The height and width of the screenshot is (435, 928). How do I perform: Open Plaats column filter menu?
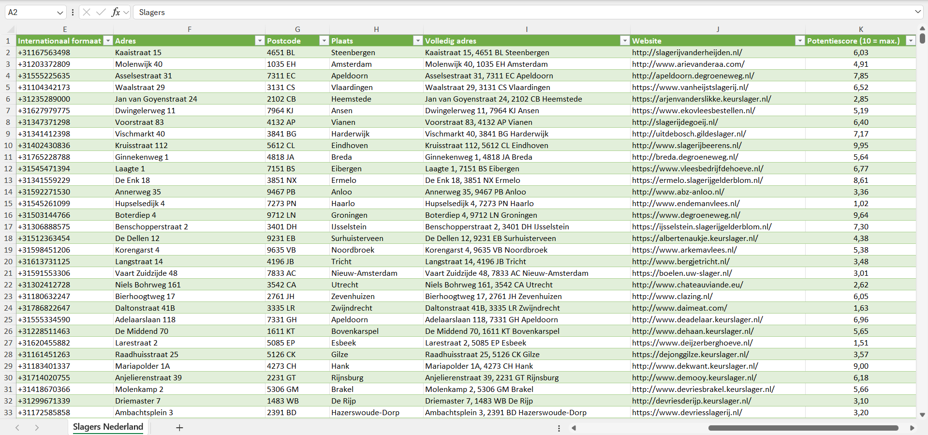tap(418, 41)
